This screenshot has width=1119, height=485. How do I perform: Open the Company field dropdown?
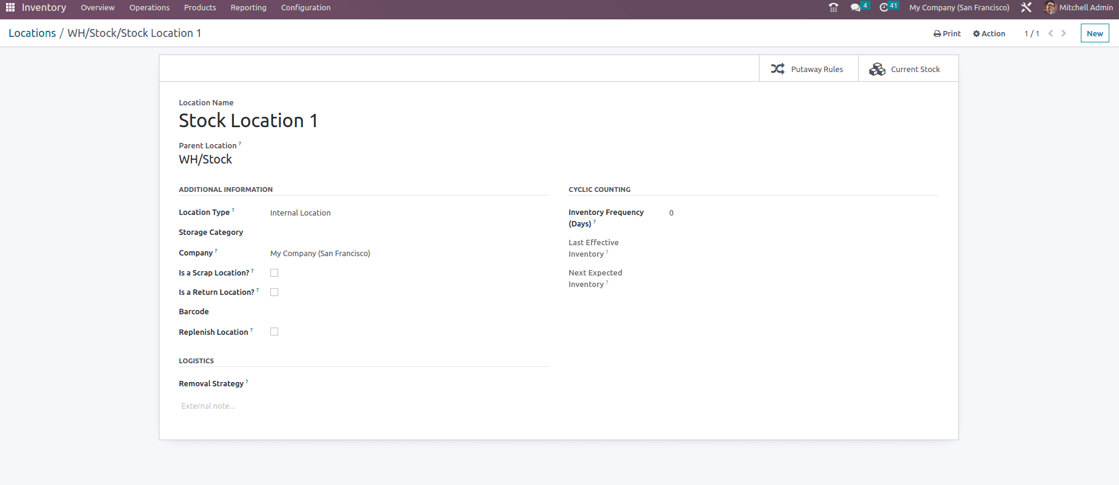(409, 253)
